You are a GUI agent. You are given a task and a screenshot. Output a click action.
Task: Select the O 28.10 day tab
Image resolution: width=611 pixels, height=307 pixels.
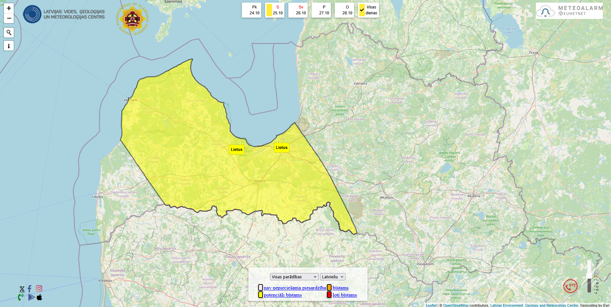pos(347,10)
